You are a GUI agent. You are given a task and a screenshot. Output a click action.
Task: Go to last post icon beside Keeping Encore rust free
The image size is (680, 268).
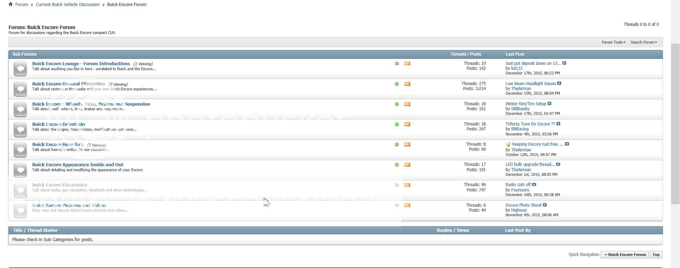tap(567, 144)
